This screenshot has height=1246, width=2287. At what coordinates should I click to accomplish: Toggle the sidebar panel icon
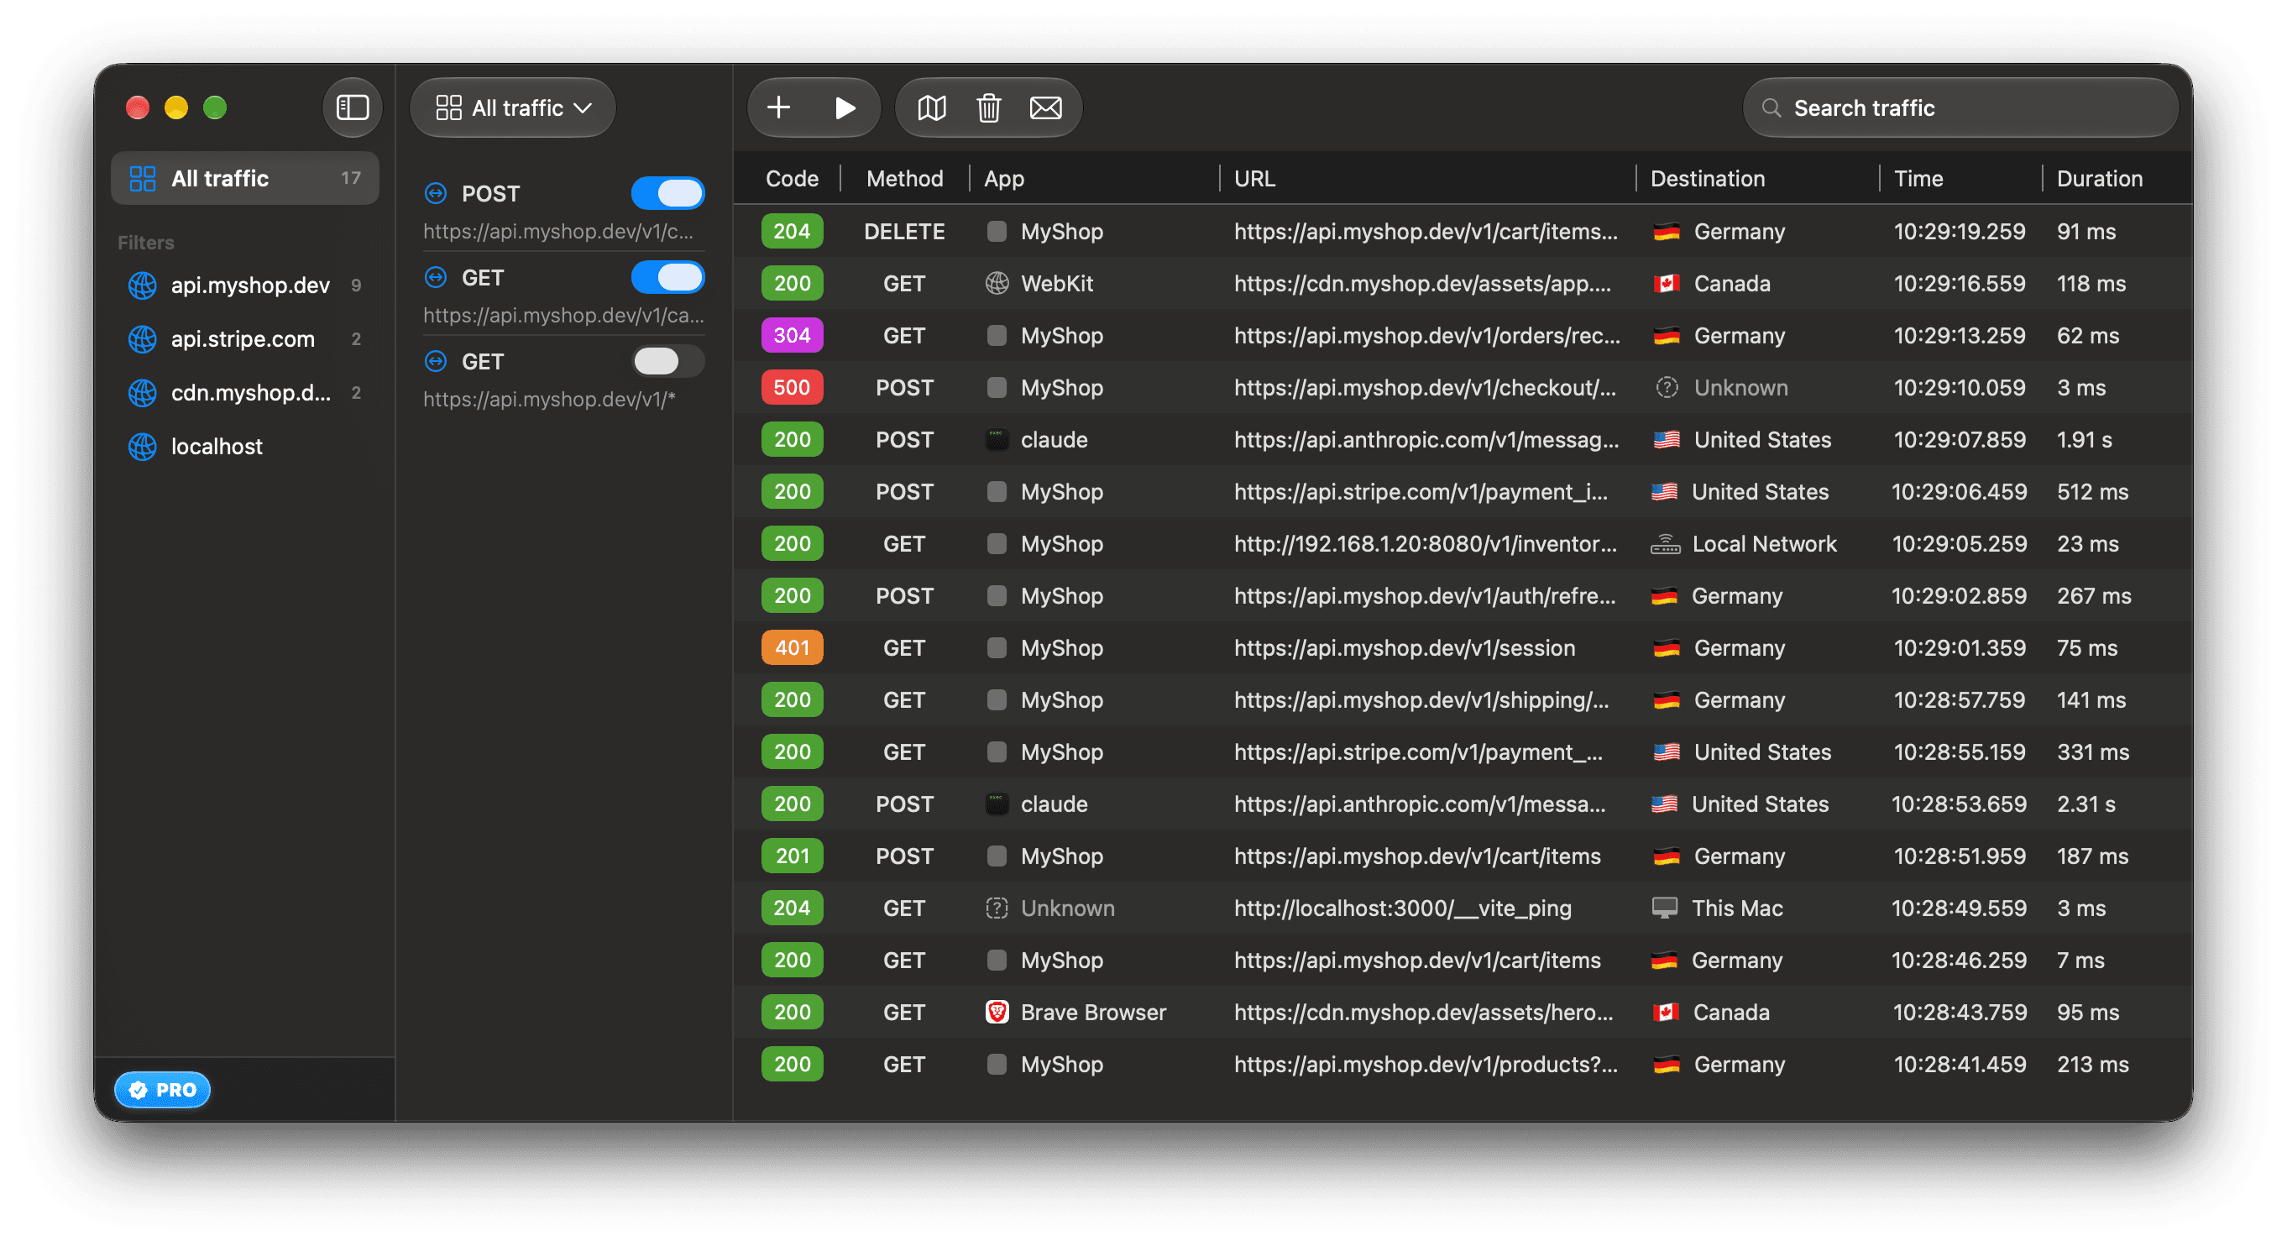click(353, 107)
